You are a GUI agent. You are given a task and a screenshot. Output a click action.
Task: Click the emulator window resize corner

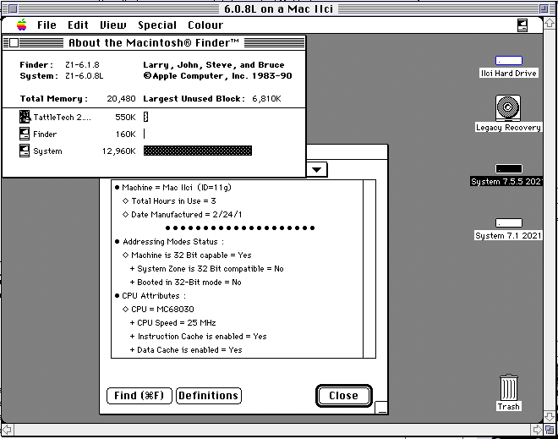(550, 430)
